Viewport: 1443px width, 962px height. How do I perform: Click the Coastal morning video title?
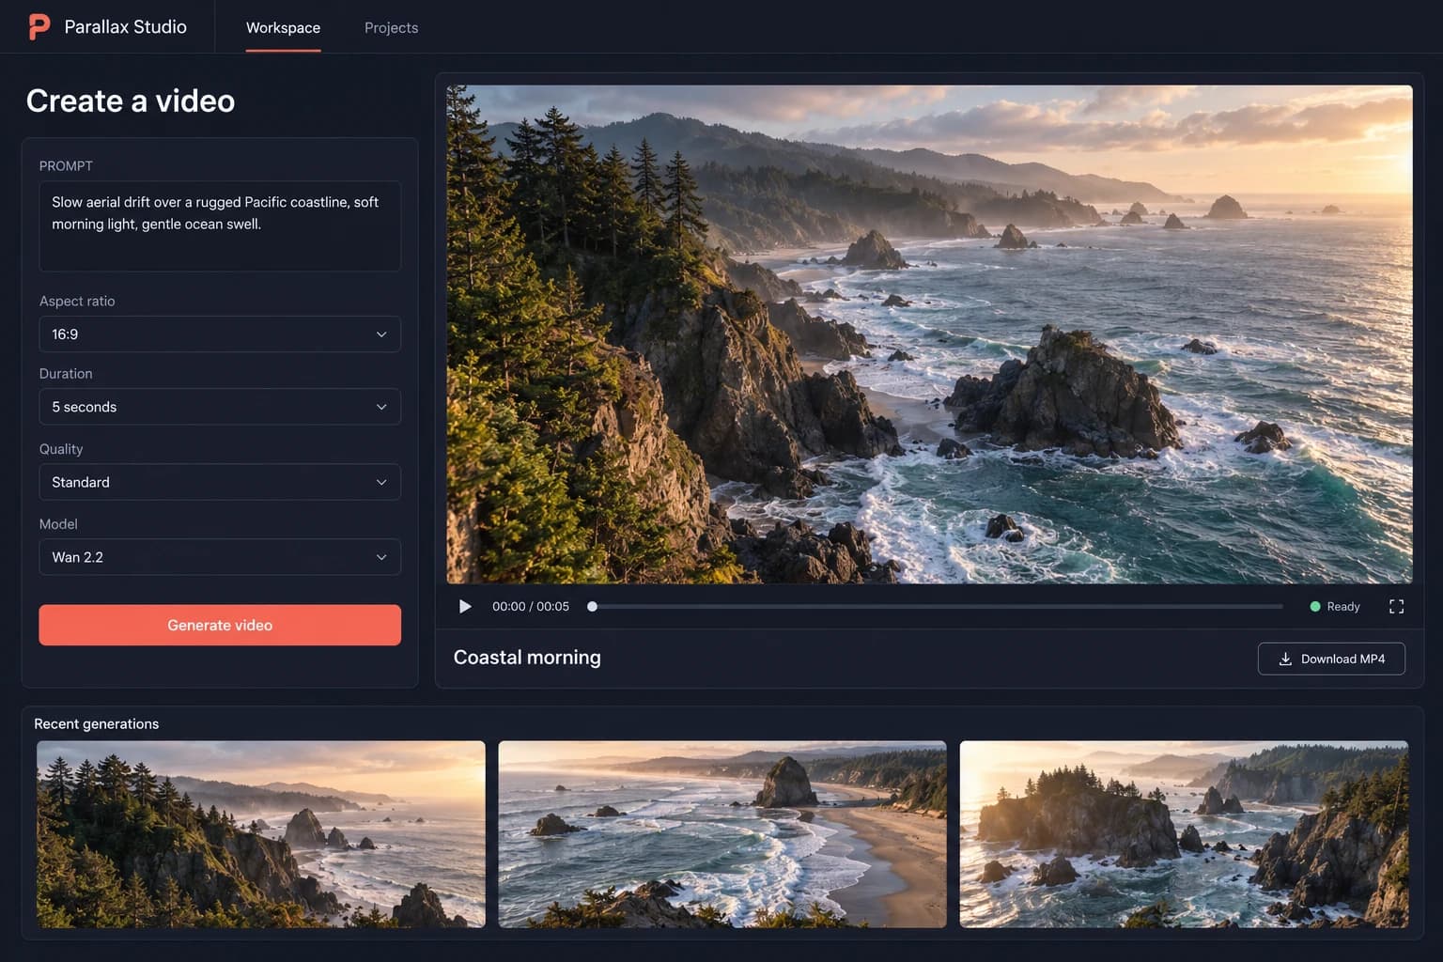(527, 658)
